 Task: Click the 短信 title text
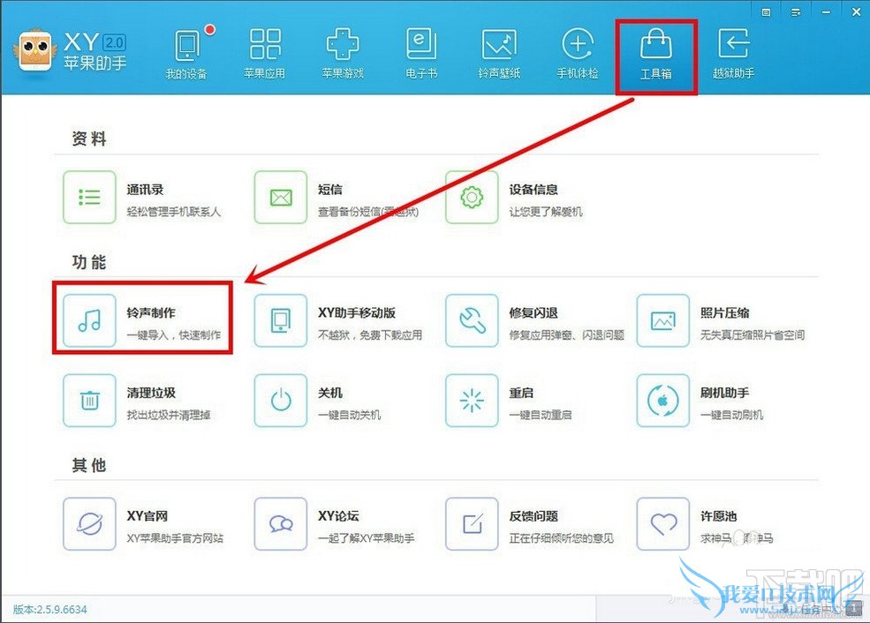point(330,190)
